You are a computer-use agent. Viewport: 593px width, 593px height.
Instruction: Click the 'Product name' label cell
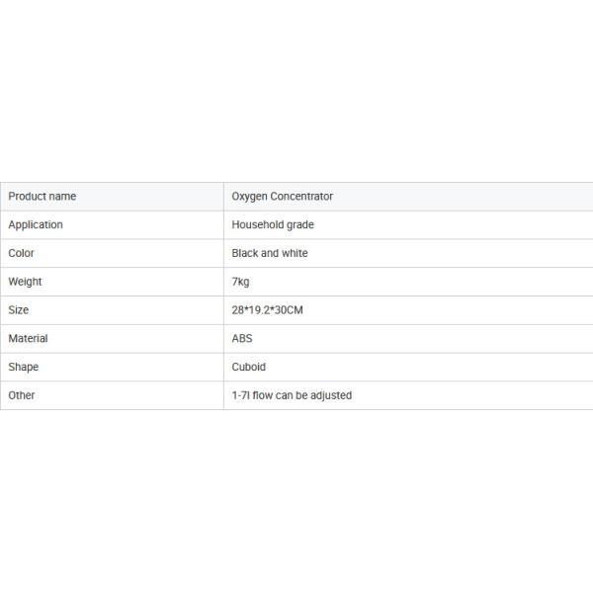coord(42,197)
